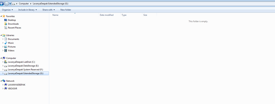Expand the Music library
The height and width of the screenshot is (104, 275).
point(3,43)
